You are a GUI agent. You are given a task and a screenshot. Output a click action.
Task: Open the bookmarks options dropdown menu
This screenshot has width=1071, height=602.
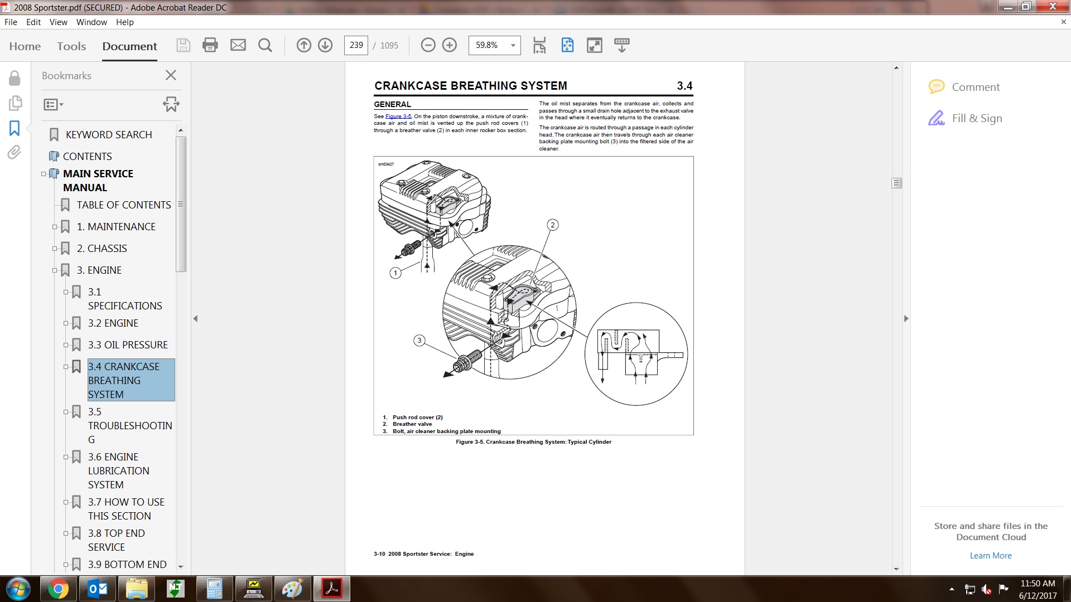pos(54,104)
